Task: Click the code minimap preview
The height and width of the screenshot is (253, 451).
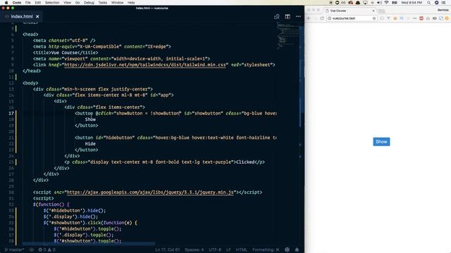Action: (x=288, y=36)
